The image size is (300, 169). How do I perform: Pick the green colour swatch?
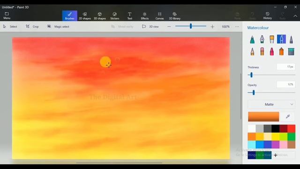pyautogui.click(x=292, y=137)
